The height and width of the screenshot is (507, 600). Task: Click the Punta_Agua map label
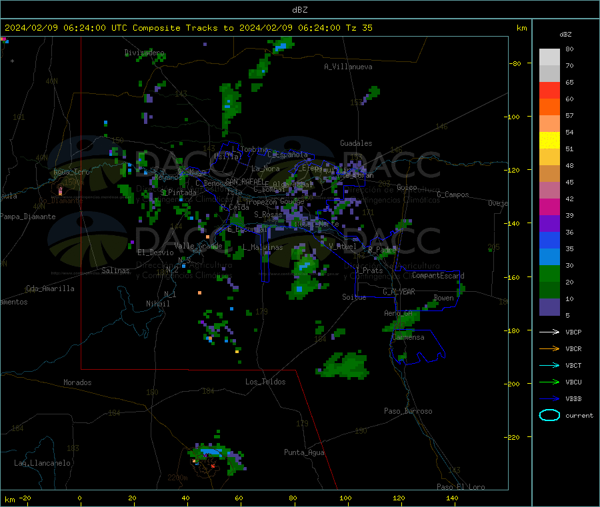(304, 452)
